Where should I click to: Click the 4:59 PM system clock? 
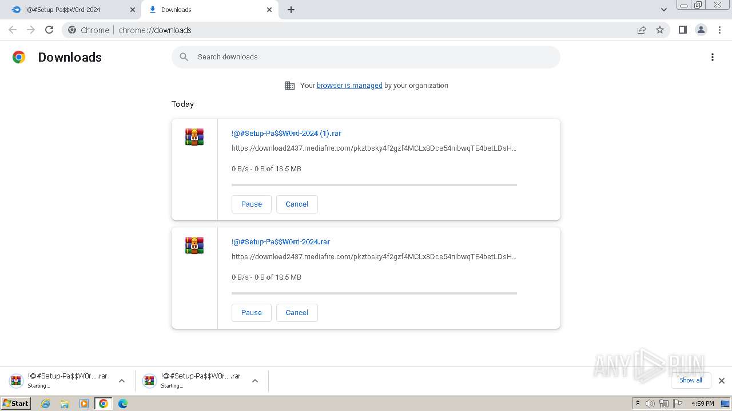[x=703, y=404]
